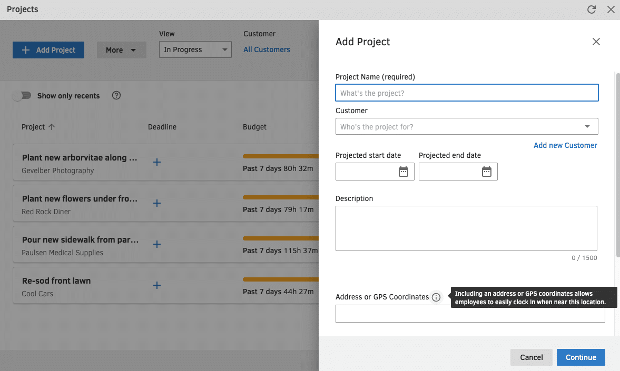The width and height of the screenshot is (620, 371).
Task: Open the Re-sod front lawn project
Action: coord(56,281)
